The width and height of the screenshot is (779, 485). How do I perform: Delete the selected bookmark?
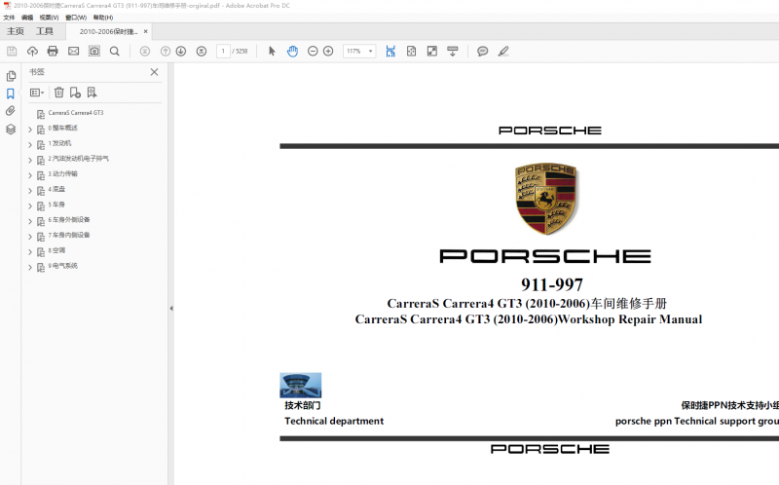pyautogui.click(x=59, y=93)
